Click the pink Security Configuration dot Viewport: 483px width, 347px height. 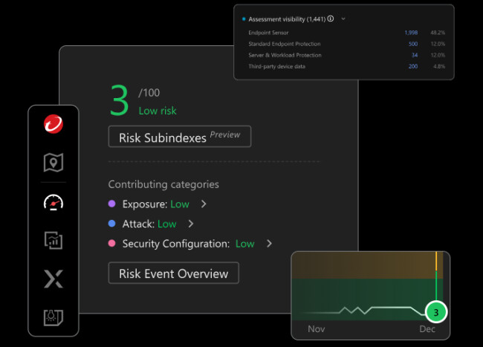[112, 244]
